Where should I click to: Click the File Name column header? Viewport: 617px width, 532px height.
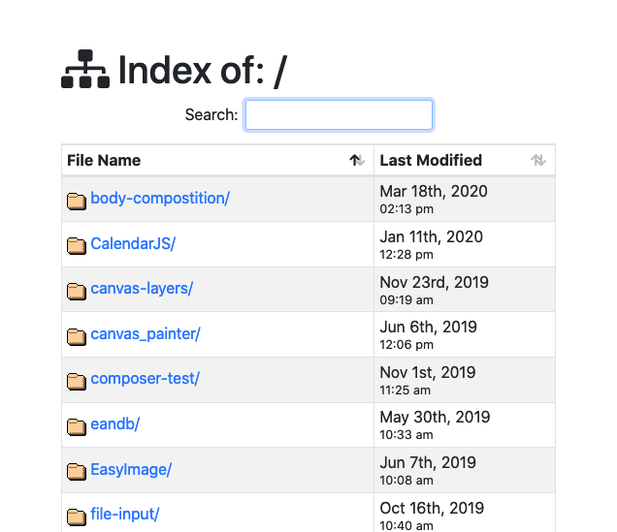[217, 160]
